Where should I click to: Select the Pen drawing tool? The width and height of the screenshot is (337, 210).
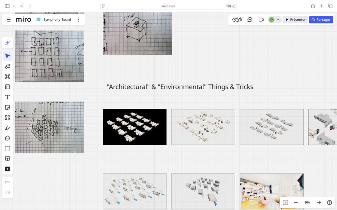click(x=7, y=128)
